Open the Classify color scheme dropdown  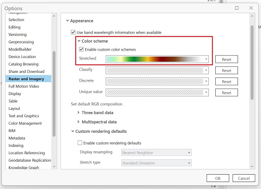tap(206, 70)
